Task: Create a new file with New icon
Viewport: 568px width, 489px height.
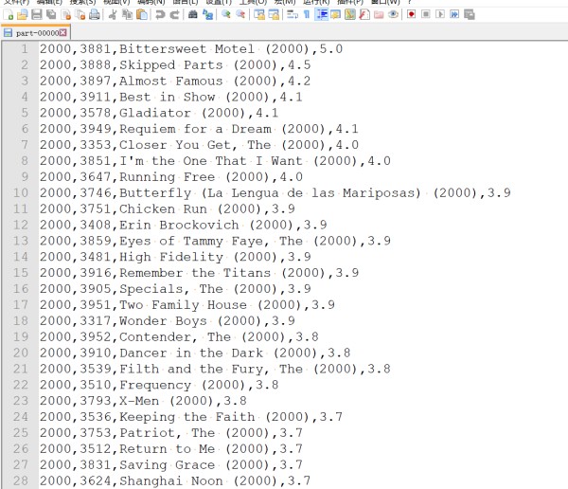Action: (8, 14)
